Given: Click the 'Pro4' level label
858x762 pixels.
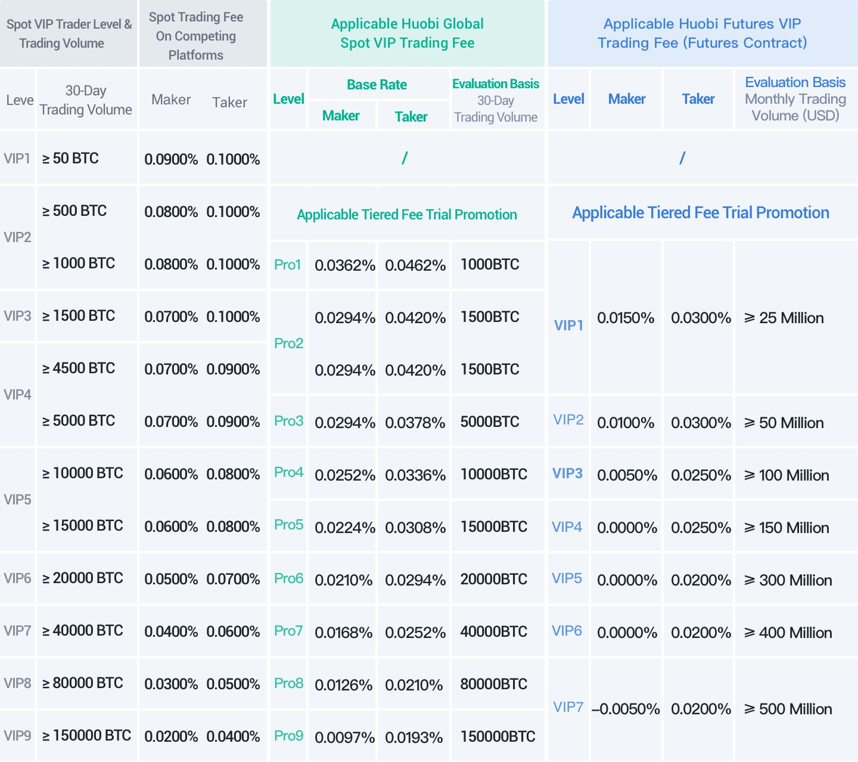Looking at the screenshot, I should [289, 472].
